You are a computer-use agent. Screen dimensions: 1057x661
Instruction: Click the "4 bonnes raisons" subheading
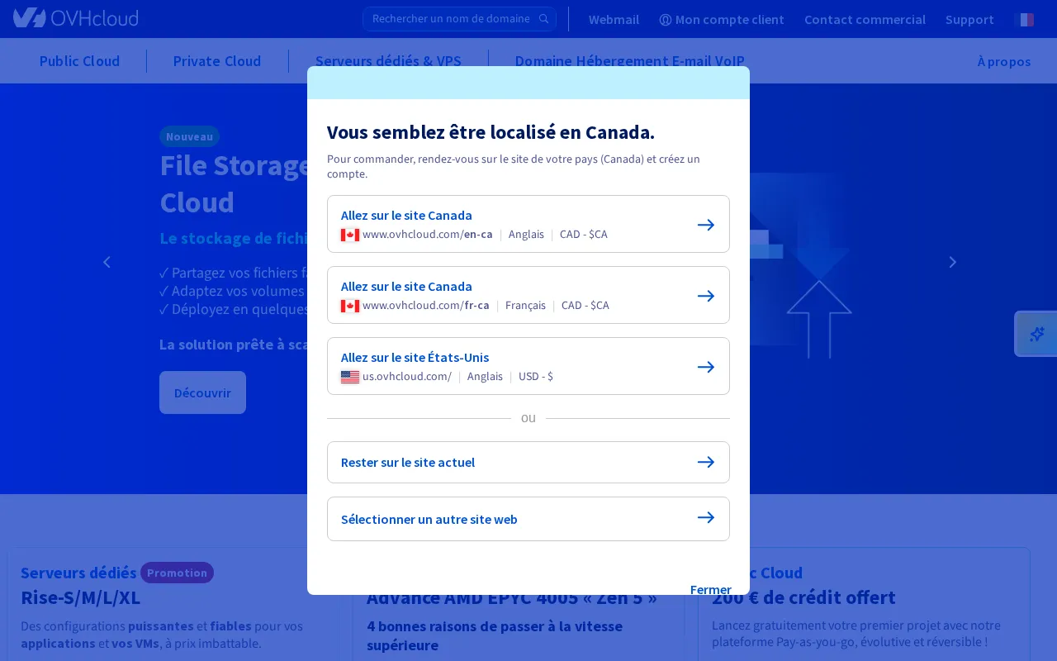tap(495, 635)
